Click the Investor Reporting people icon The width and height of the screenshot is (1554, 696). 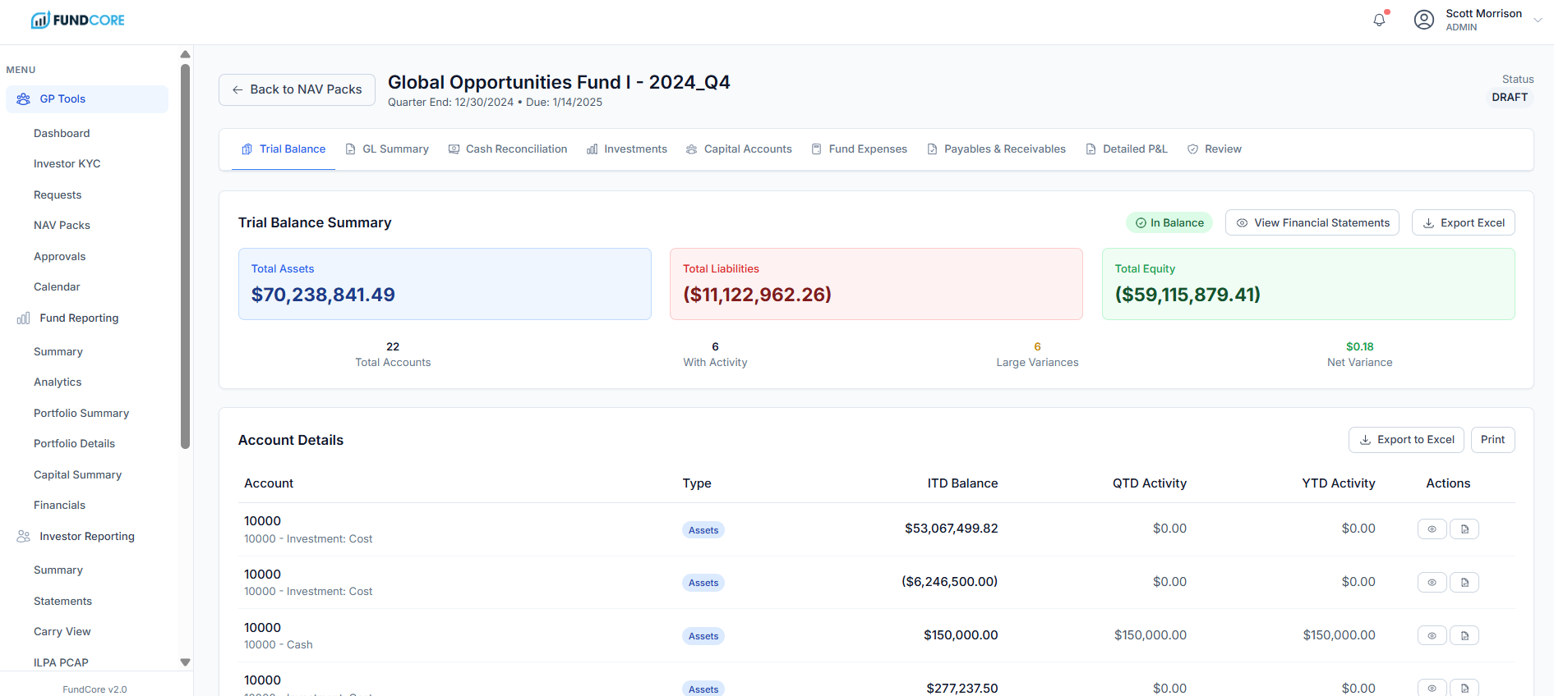click(23, 537)
